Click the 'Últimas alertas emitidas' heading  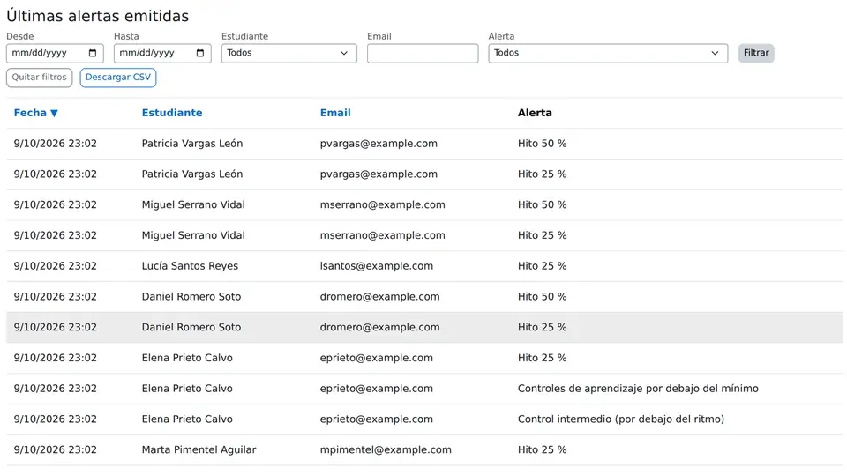(98, 16)
